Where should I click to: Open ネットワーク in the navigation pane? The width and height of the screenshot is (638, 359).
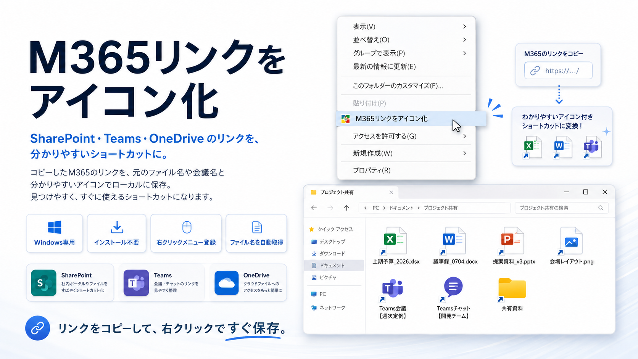coord(328,307)
